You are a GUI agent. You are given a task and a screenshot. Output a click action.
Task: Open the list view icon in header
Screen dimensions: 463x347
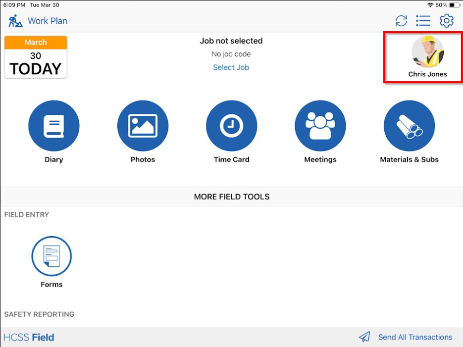(423, 21)
